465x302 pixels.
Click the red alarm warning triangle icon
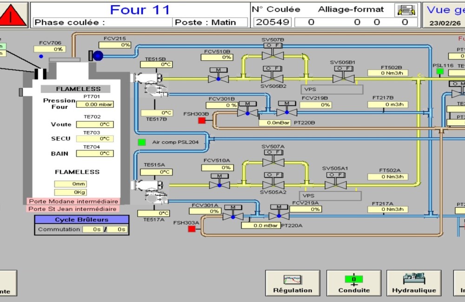pyautogui.click(x=13, y=15)
